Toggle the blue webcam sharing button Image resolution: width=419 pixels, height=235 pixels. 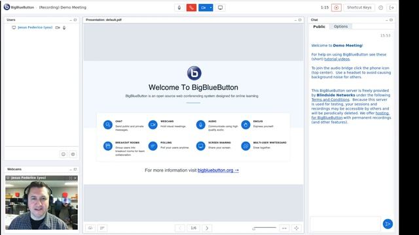coord(204,8)
